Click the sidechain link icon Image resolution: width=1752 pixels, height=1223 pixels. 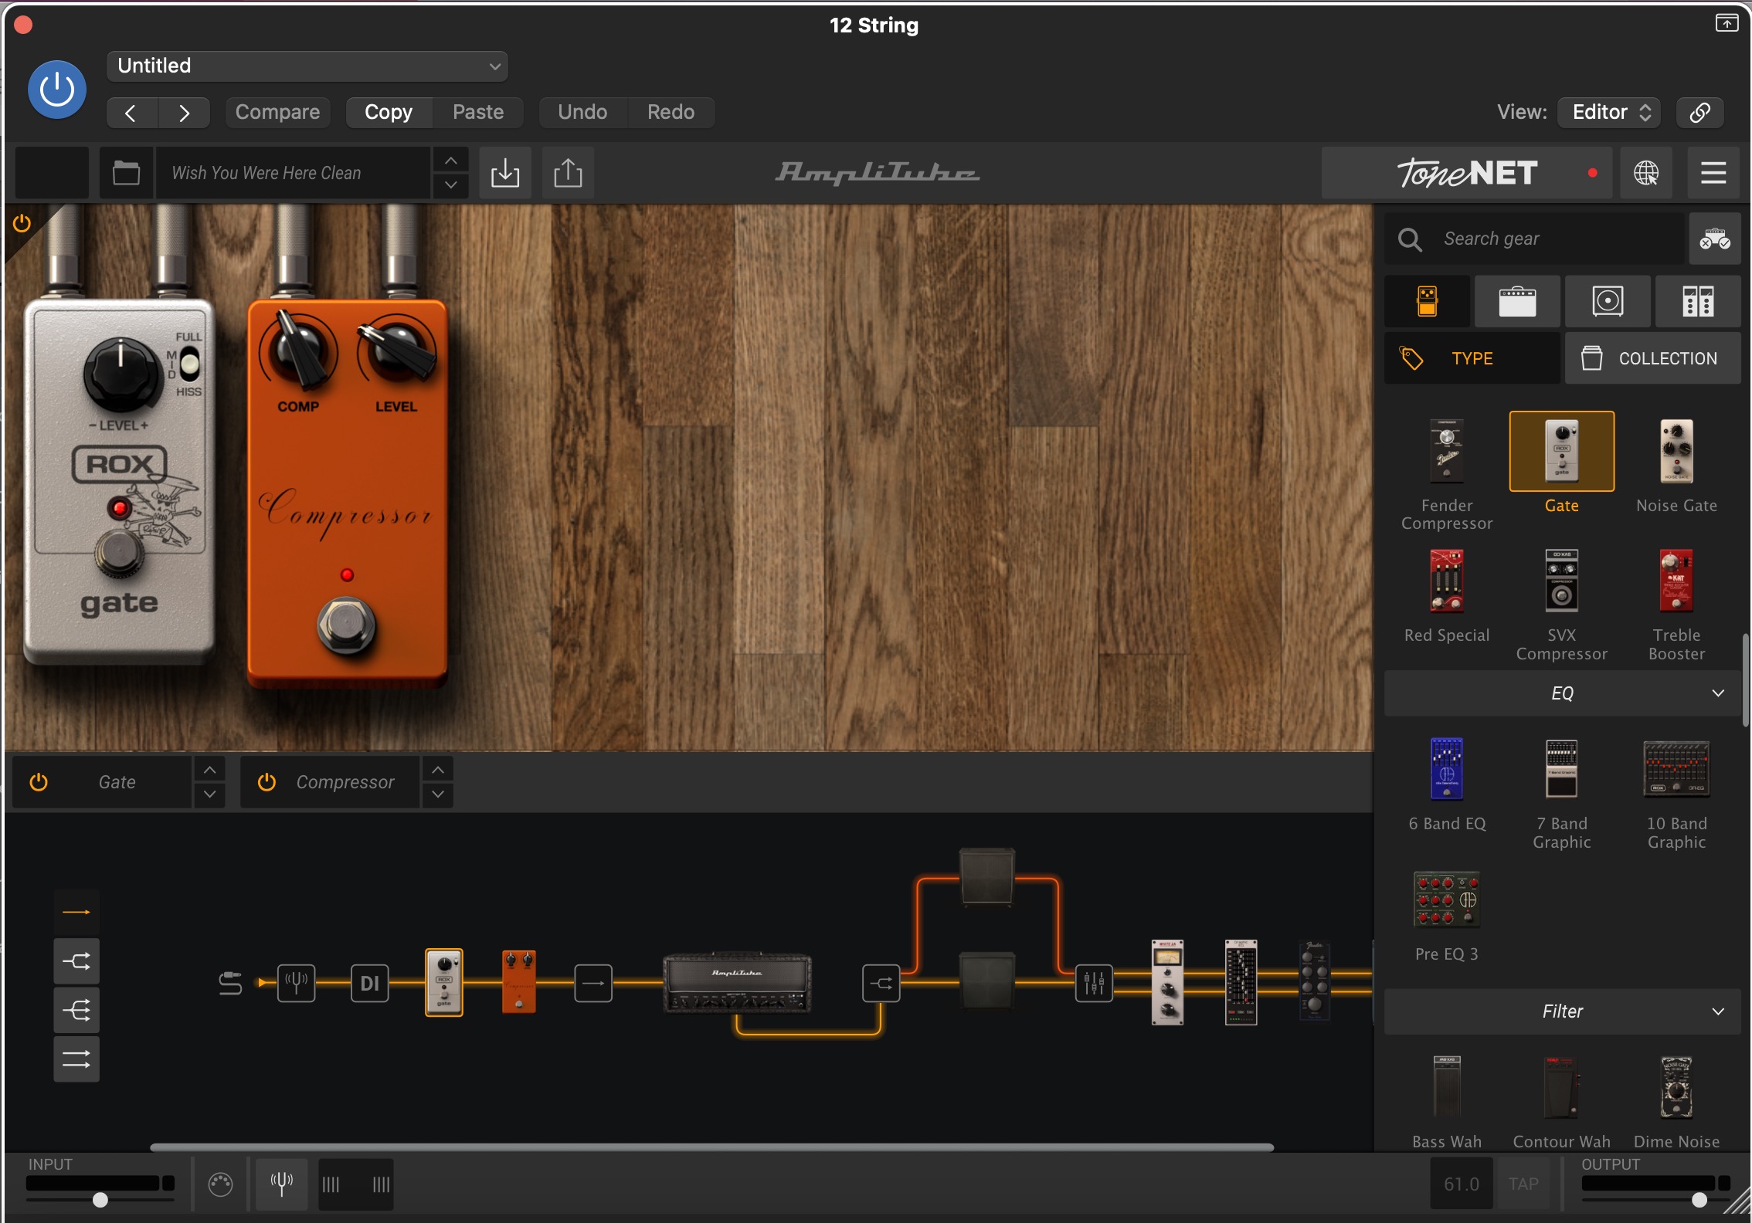pos(1699,113)
